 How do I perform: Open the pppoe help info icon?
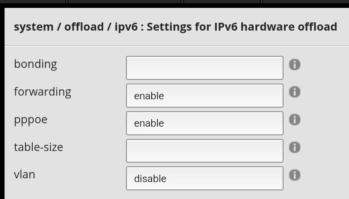click(294, 120)
